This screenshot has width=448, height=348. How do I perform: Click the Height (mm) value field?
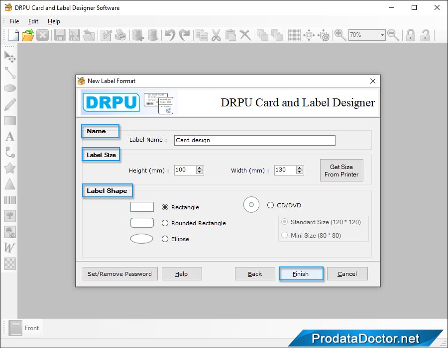[185, 170]
